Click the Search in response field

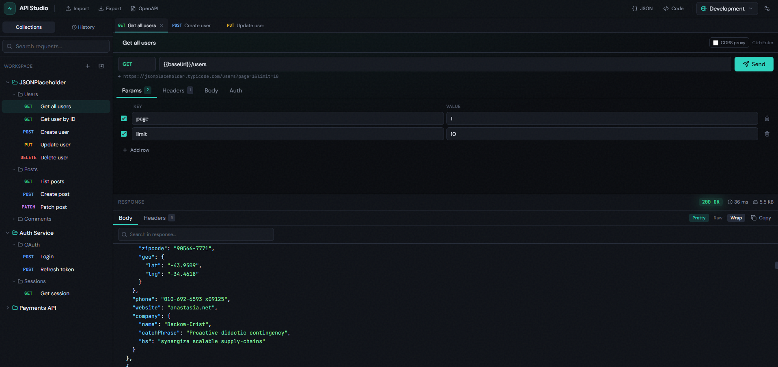click(x=196, y=234)
